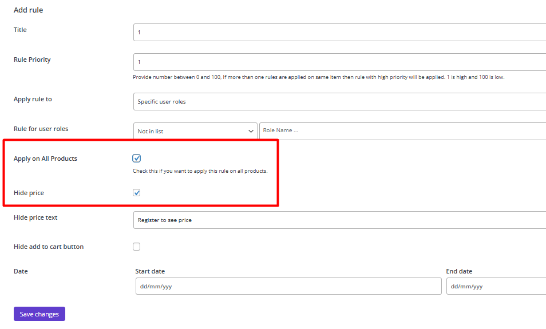
Task: Click the End date label
Action: (459, 271)
